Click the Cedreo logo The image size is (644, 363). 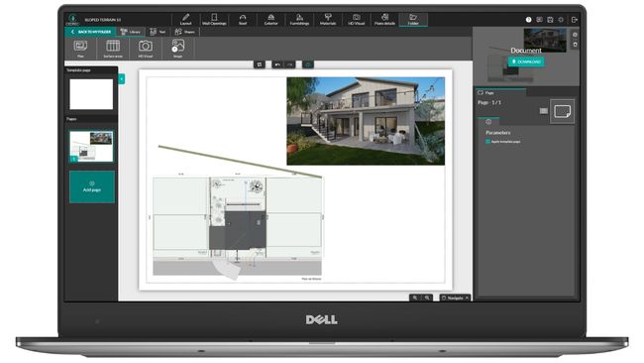(72, 19)
